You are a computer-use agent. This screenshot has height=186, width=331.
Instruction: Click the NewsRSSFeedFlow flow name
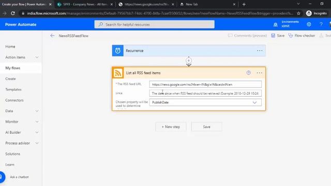(73, 36)
